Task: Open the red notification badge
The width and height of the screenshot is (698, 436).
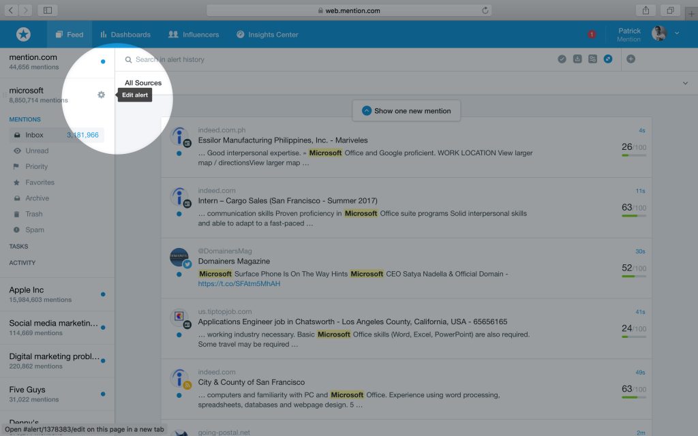Action: [x=592, y=34]
